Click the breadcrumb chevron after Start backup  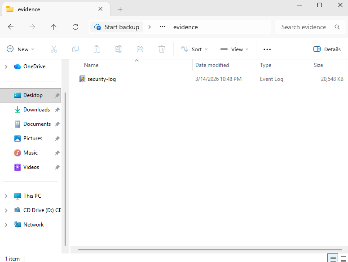tap(150, 27)
